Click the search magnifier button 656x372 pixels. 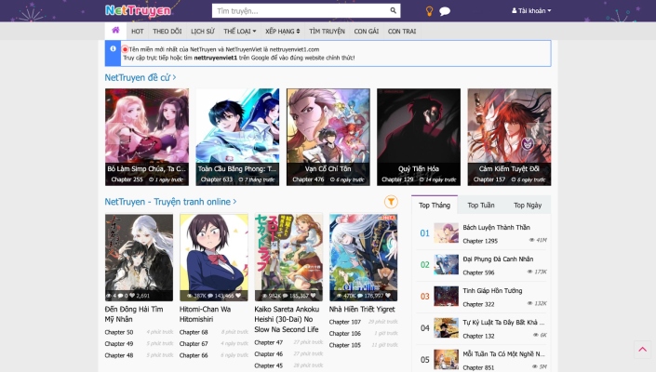(x=394, y=11)
